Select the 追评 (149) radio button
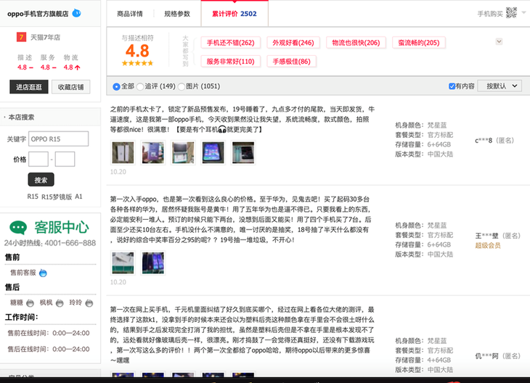The width and height of the screenshot is (530, 383). (x=140, y=86)
